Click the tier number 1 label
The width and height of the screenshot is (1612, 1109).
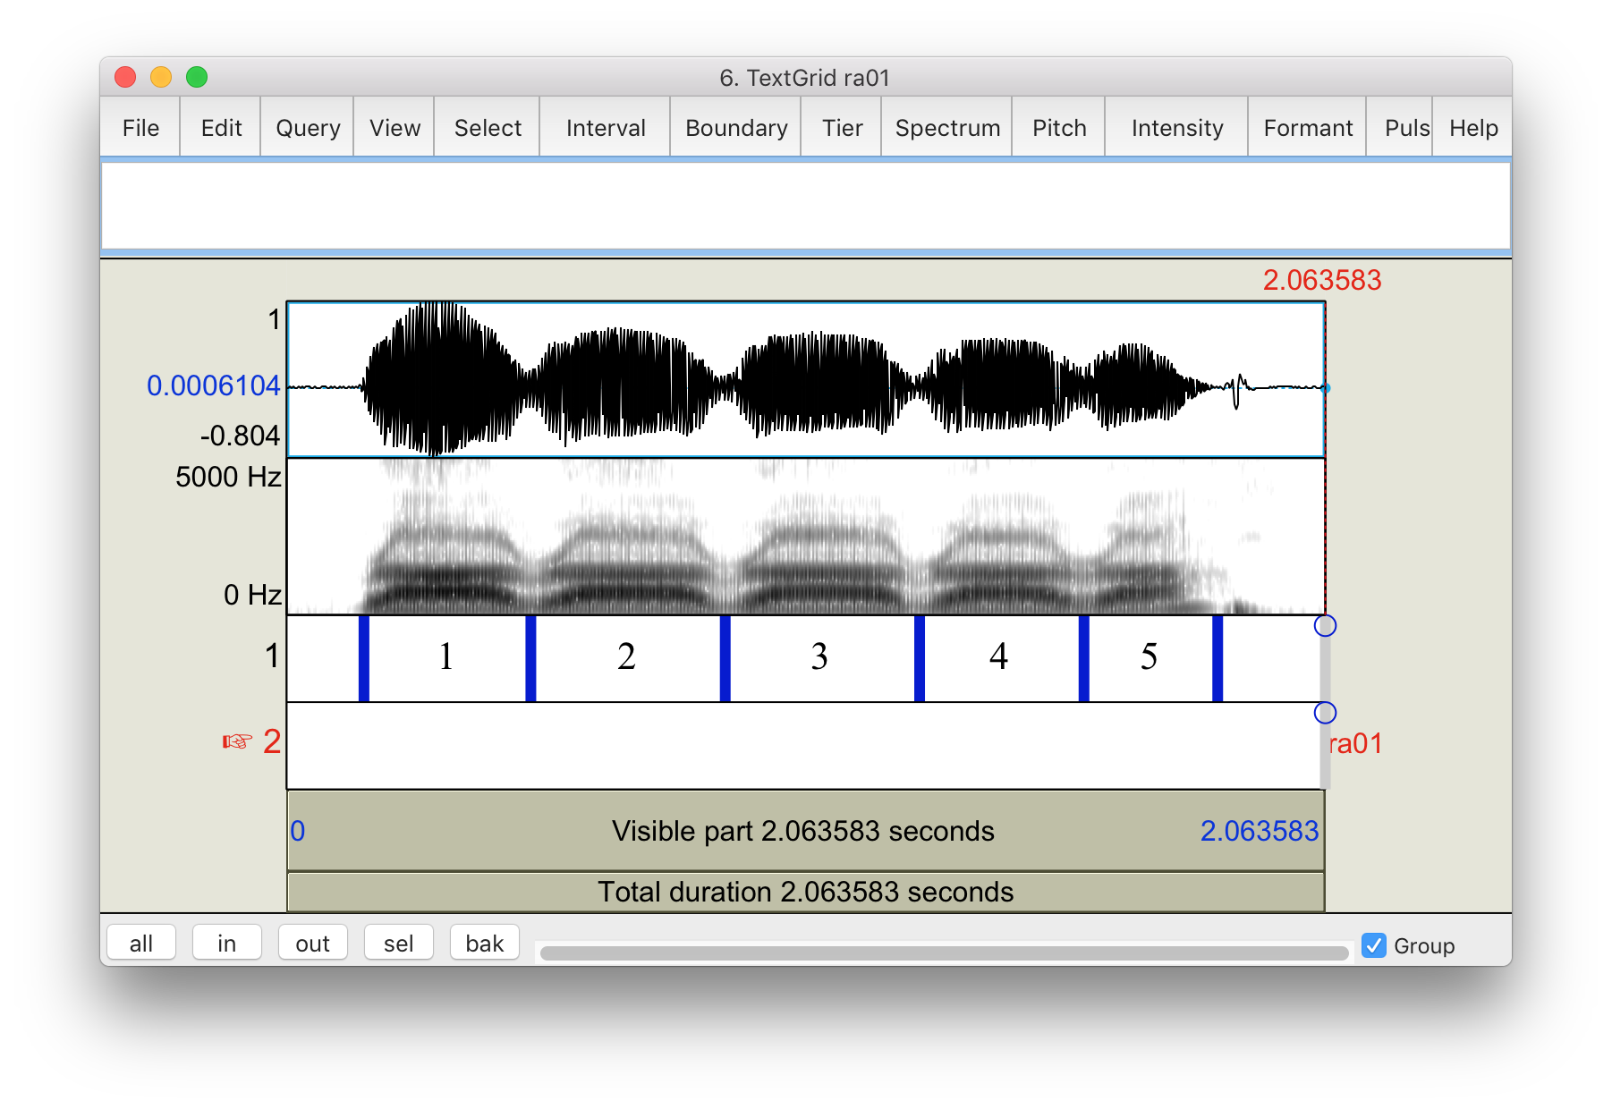tap(272, 656)
